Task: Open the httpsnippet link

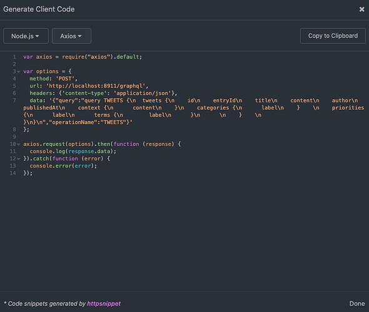Action: (x=104, y=303)
